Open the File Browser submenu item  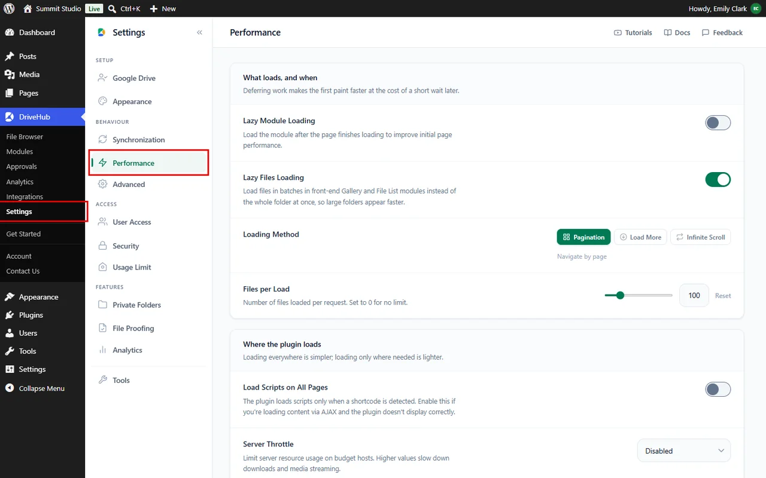click(25, 137)
